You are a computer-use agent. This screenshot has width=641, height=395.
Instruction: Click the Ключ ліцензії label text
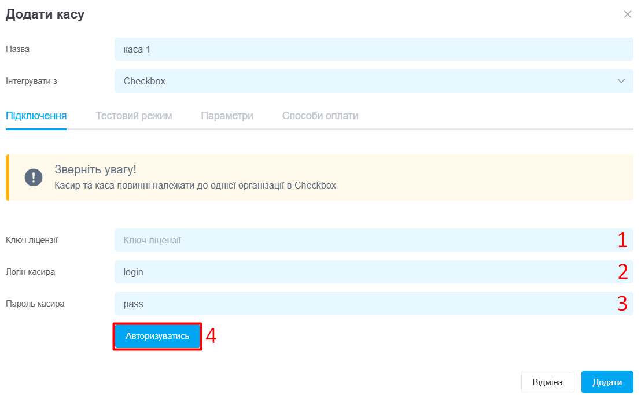(x=31, y=240)
